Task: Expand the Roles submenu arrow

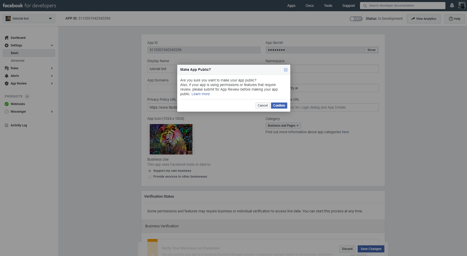Action: click(x=52, y=68)
